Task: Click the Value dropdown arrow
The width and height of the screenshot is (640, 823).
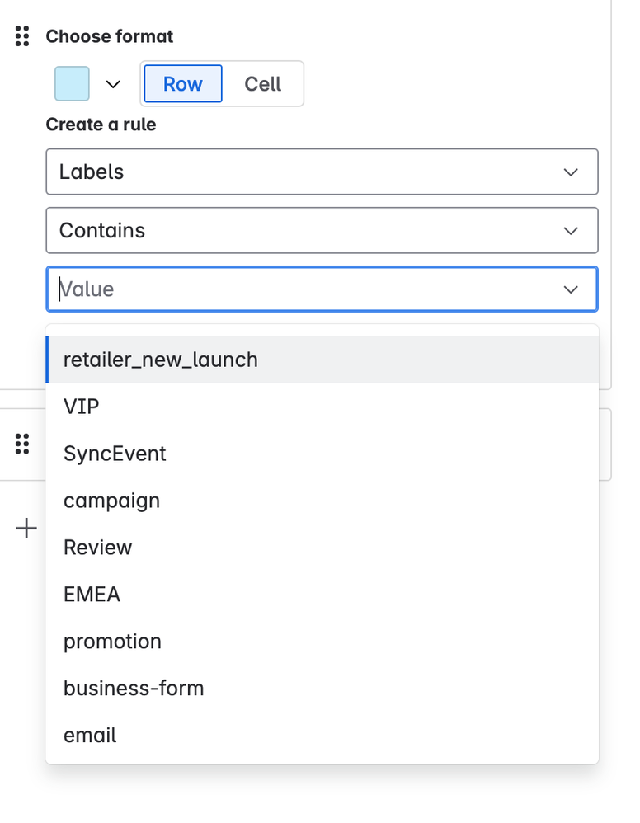Action: tap(571, 289)
